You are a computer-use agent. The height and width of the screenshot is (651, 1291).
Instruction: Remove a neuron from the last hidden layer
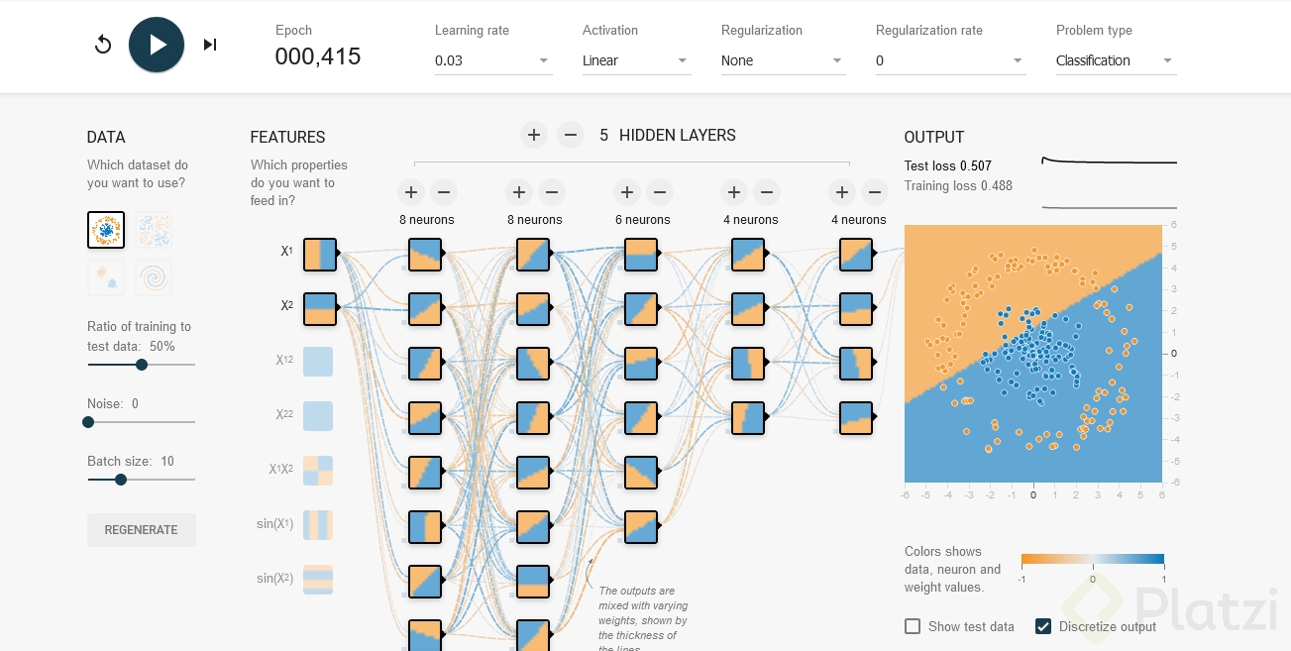874,192
